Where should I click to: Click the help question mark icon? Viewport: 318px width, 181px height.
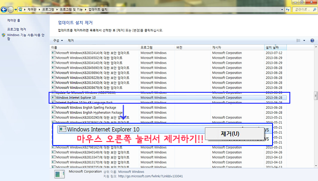point(312,40)
